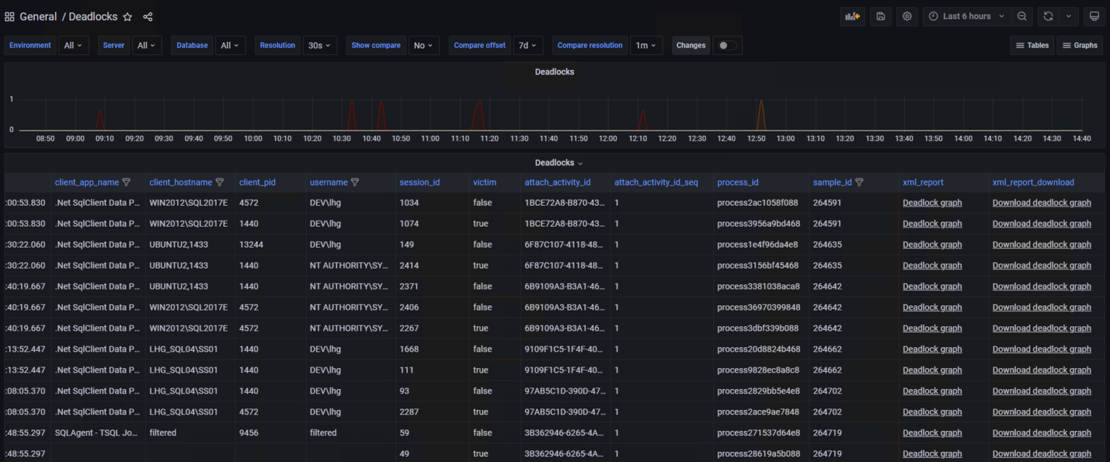The width and height of the screenshot is (1110, 462).
Task: Filter the client_app_name column
Action: [126, 183]
